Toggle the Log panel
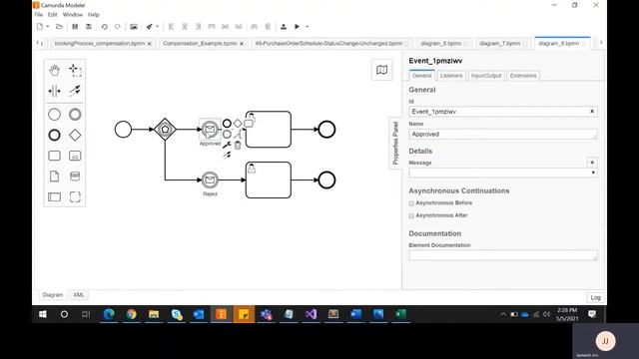 pos(595,297)
